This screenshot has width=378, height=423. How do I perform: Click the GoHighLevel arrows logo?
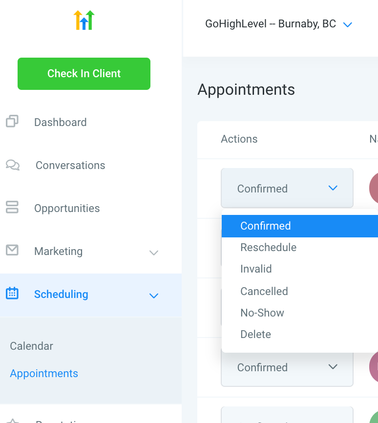[84, 20]
